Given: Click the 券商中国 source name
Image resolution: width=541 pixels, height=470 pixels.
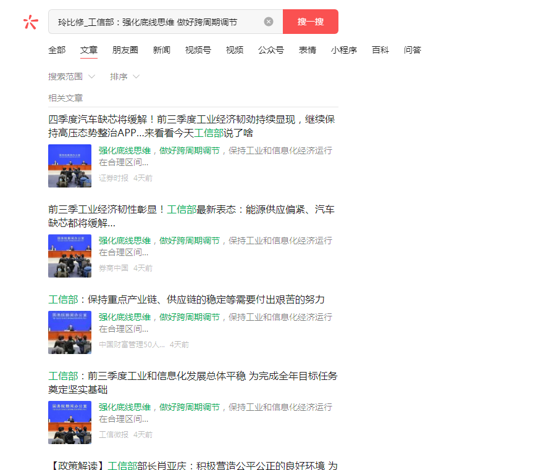Looking at the screenshot, I should point(114,268).
